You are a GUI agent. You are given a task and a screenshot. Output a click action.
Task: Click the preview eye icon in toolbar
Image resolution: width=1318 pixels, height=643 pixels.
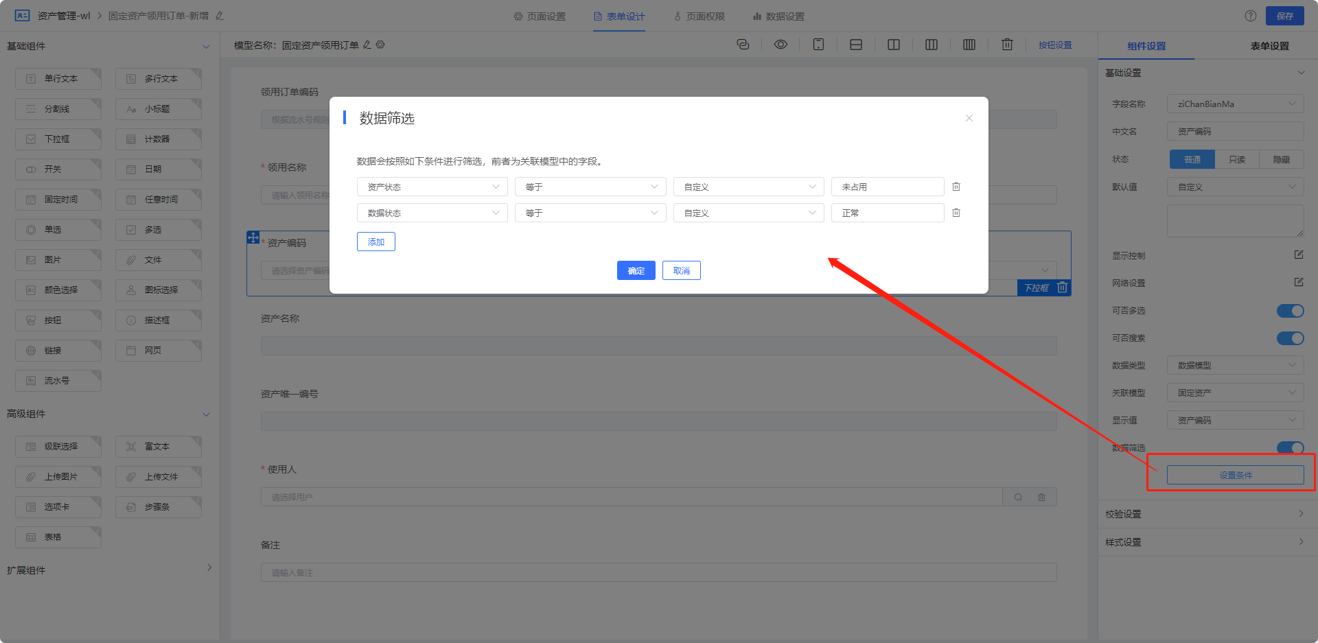781,45
